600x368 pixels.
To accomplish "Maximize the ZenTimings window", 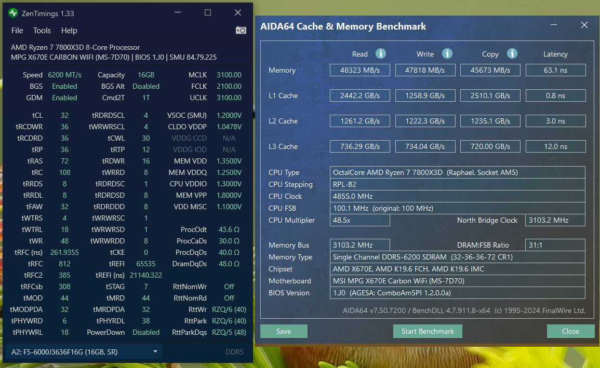I will click(208, 12).
